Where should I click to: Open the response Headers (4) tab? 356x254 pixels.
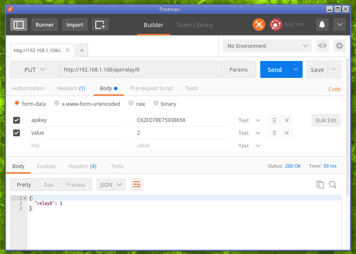pos(82,166)
